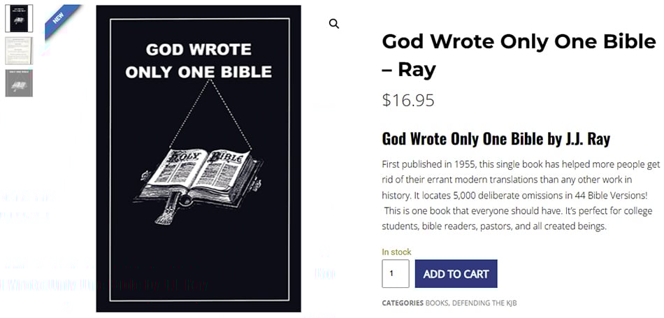Click the "by J.J. Ray" subheading
Image resolution: width=664 pixels, height=318 pixels.
point(496,138)
